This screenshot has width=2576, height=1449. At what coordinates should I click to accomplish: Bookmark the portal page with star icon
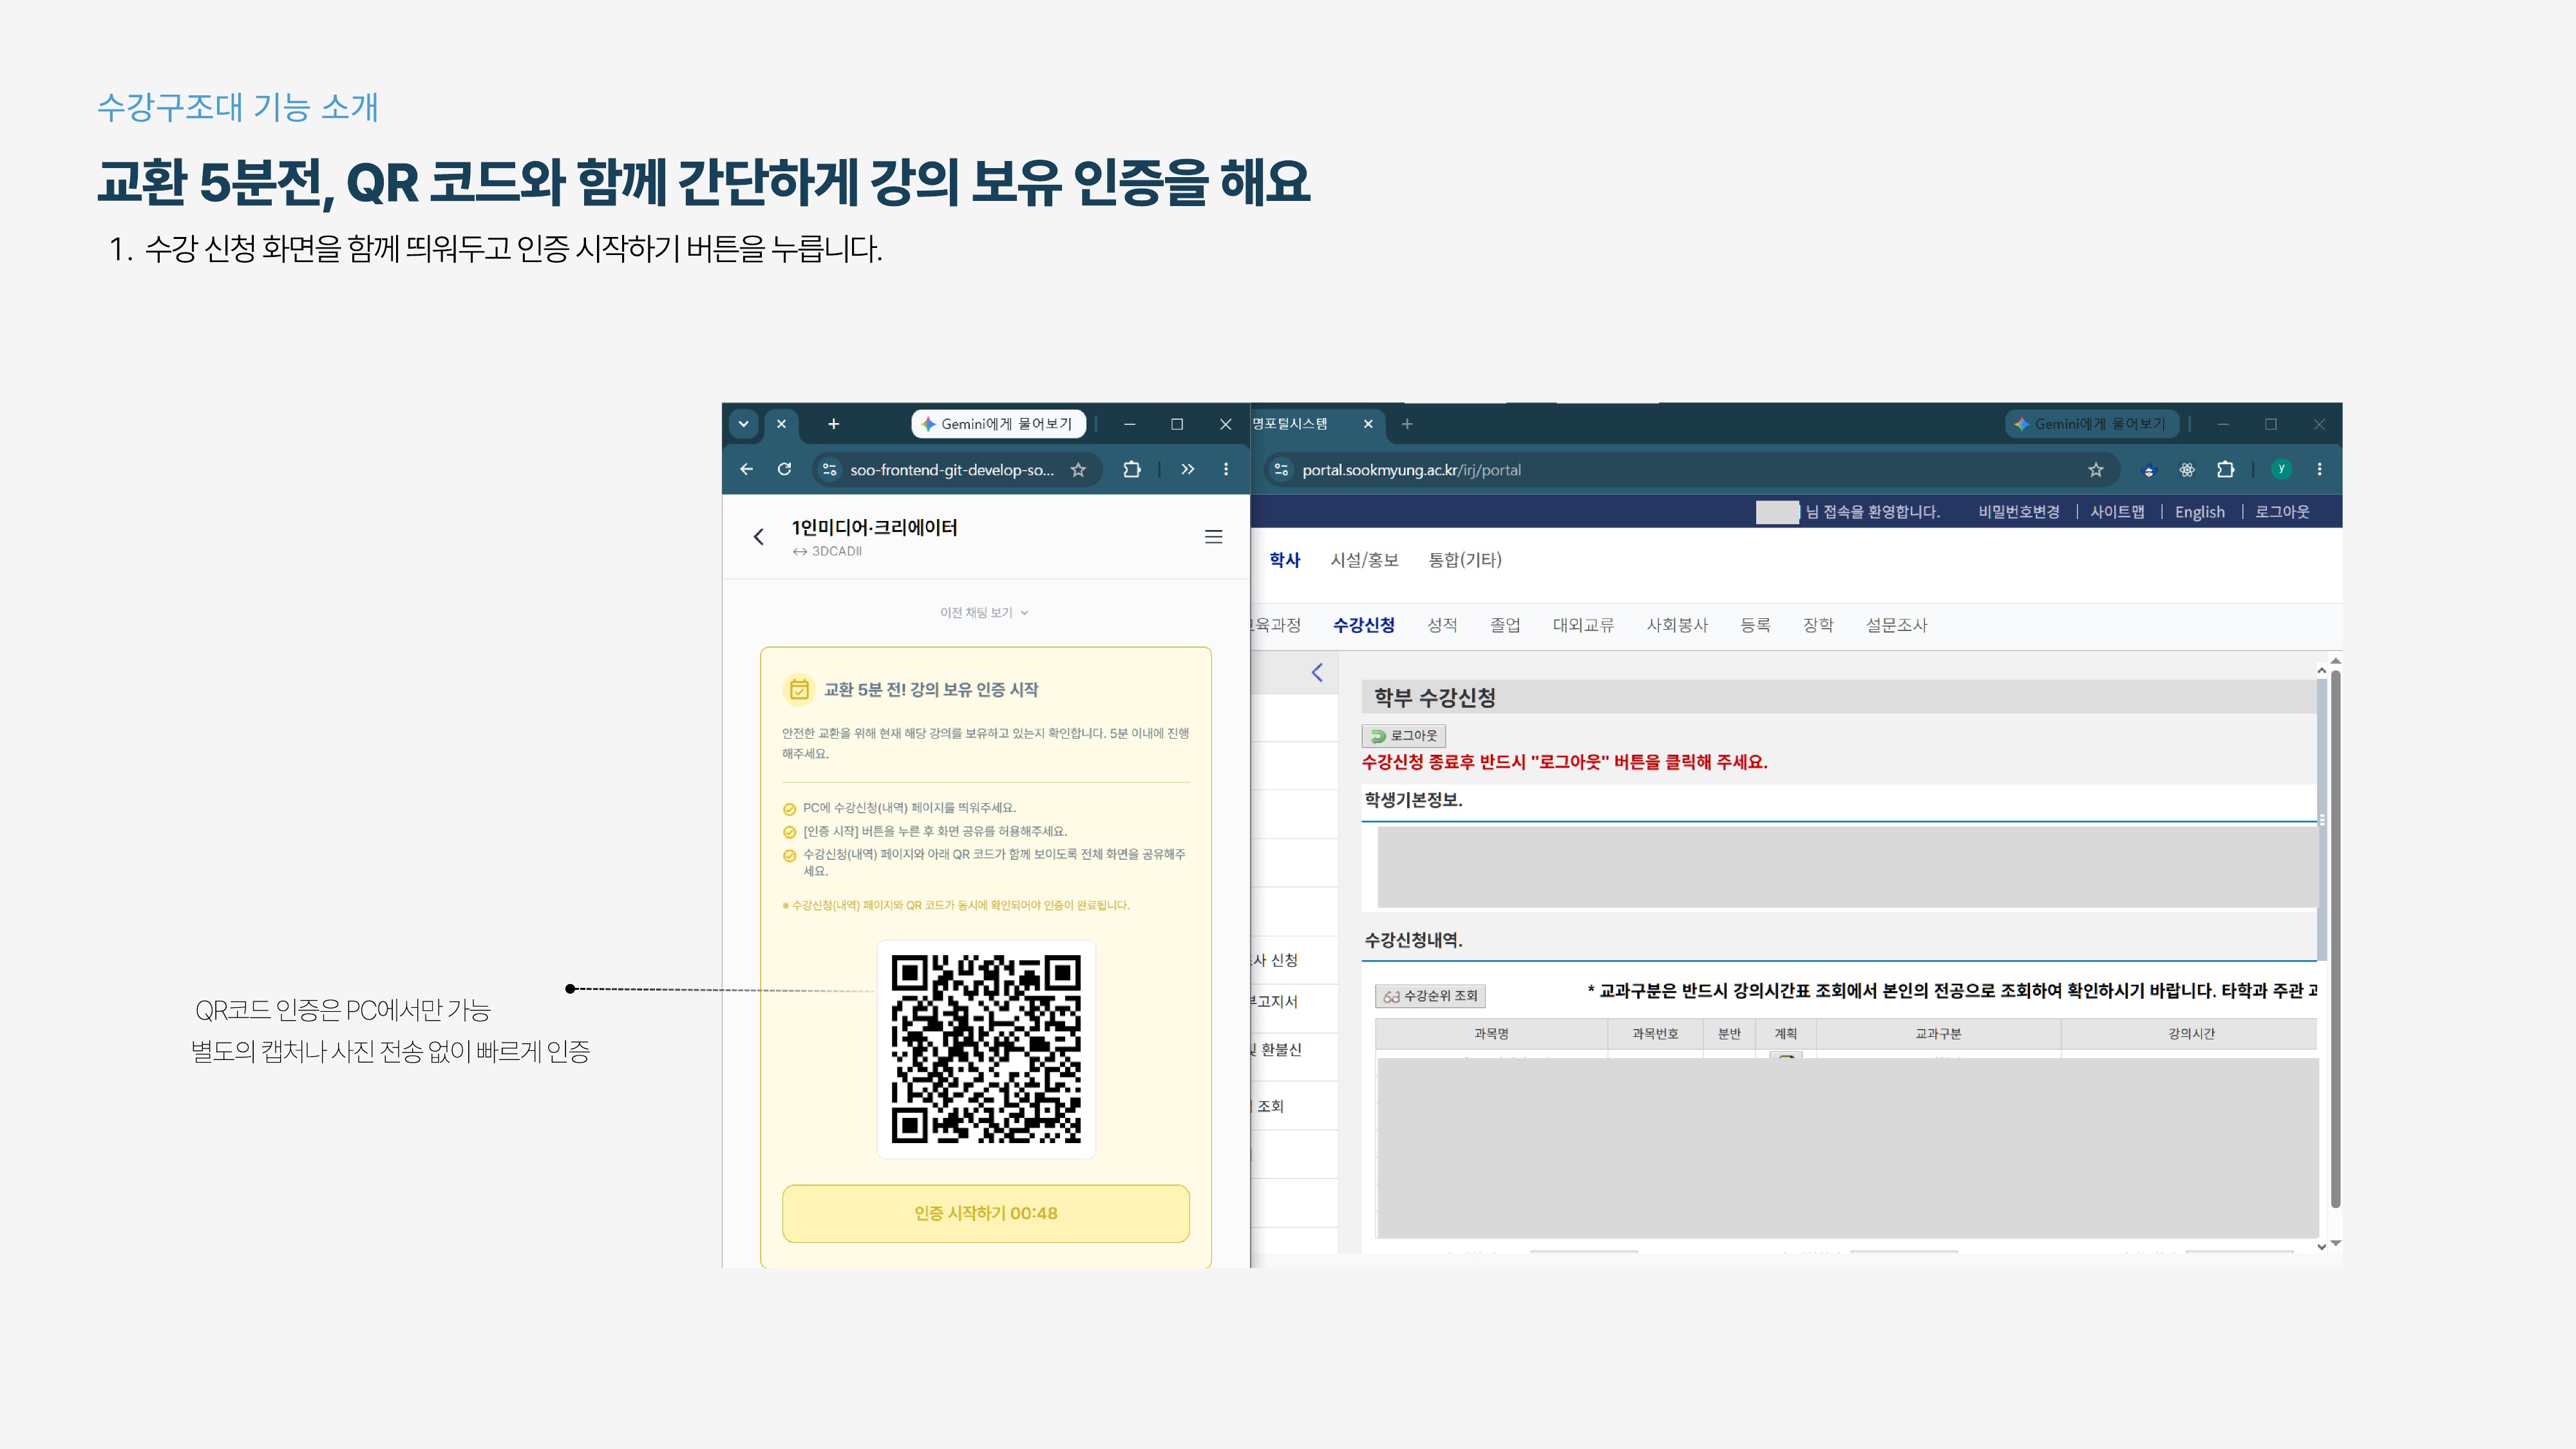[x=2095, y=469]
